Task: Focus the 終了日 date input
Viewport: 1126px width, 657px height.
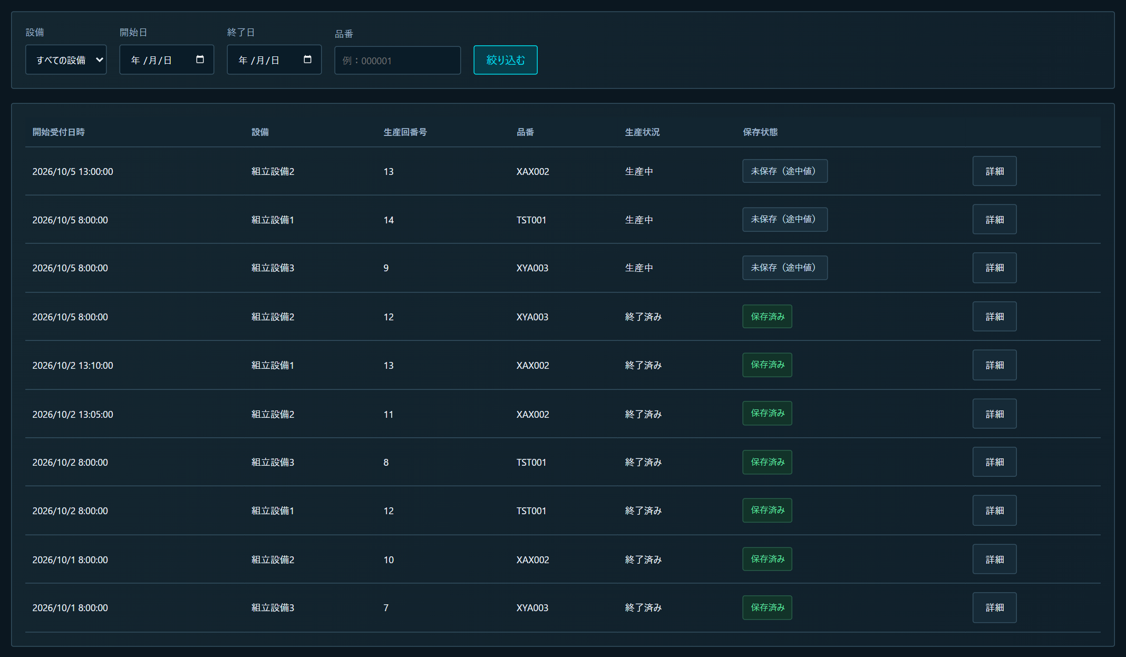Action: point(274,60)
